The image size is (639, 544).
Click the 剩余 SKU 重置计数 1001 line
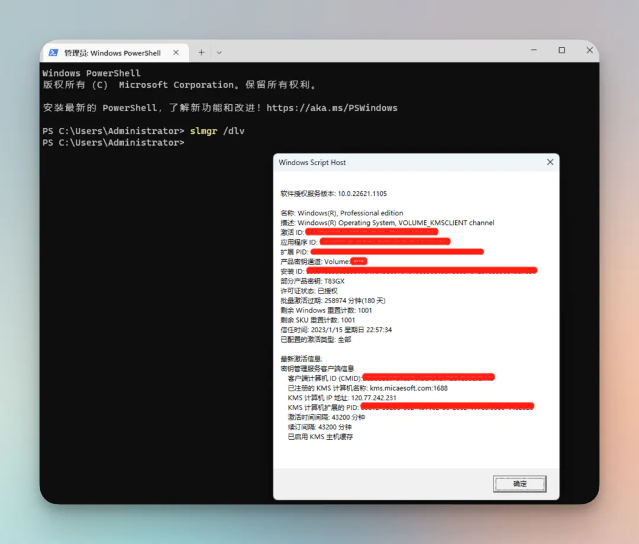[318, 320]
